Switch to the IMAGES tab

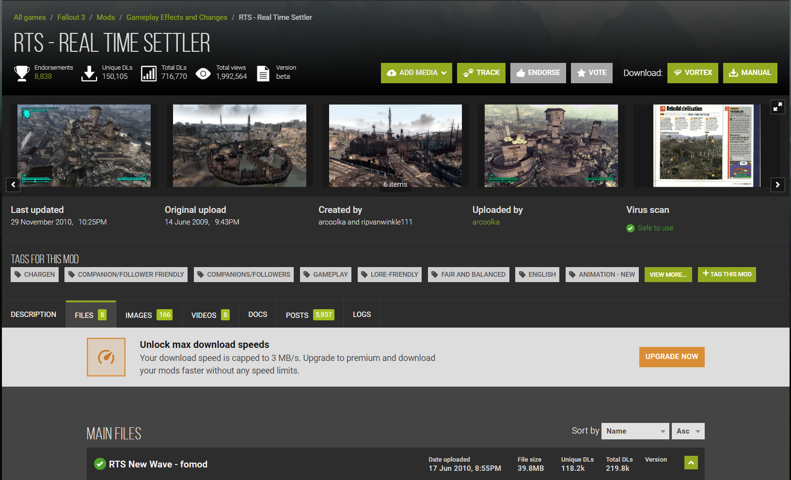click(x=149, y=315)
